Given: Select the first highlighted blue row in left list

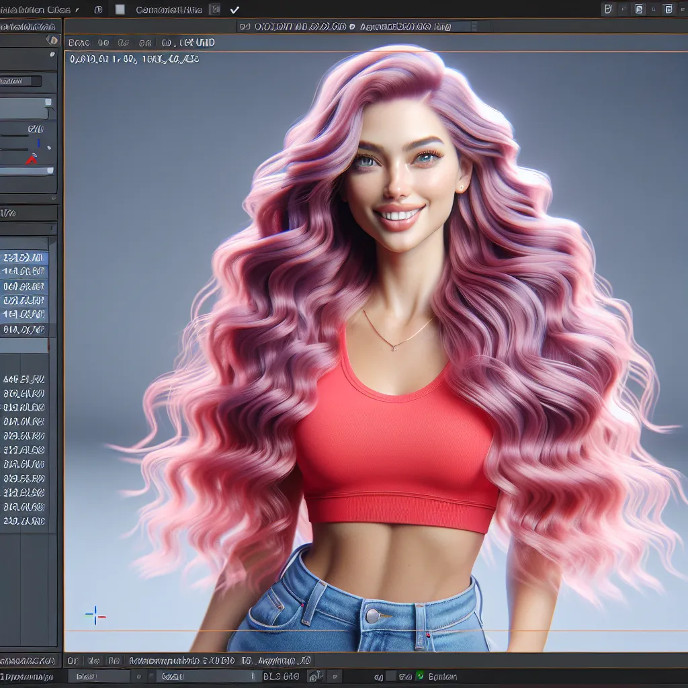Looking at the screenshot, I should [x=24, y=258].
